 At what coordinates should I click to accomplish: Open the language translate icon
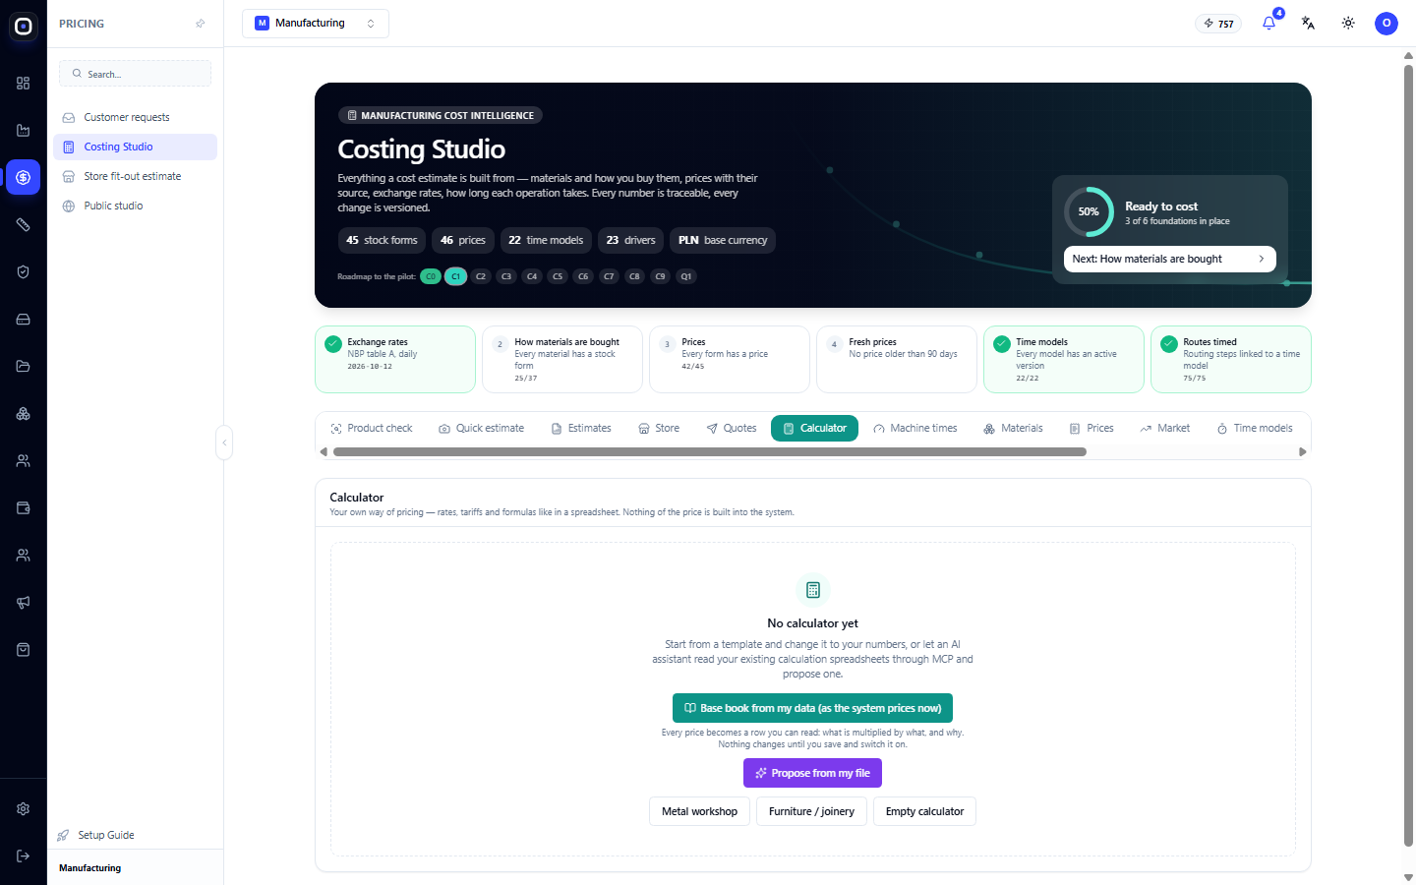coord(1308,24)
